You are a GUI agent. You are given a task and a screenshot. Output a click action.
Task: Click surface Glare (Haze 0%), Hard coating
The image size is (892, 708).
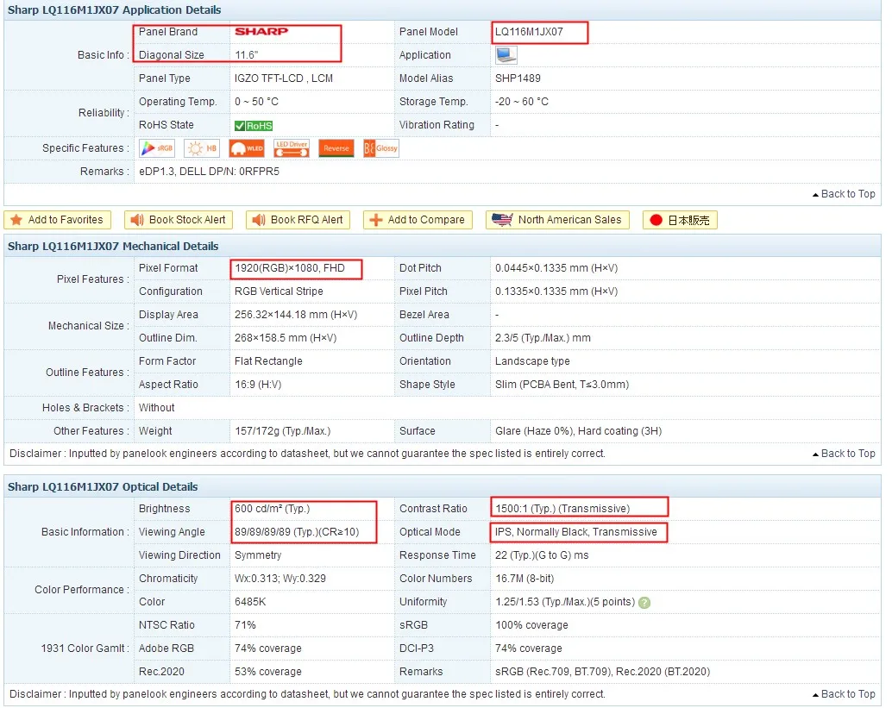coord(579,432)
